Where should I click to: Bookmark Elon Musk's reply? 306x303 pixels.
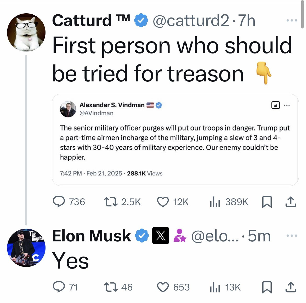(267, 287)
